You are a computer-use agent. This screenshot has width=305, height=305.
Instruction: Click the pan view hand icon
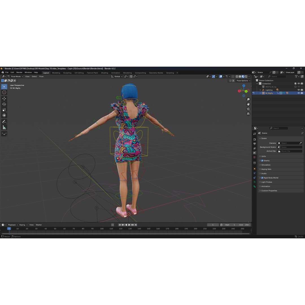248,104
